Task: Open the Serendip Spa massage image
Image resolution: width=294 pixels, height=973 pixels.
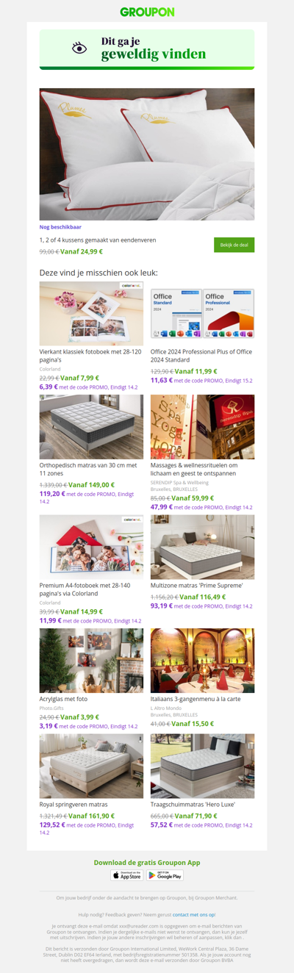Action: click(x=203, y=426)
